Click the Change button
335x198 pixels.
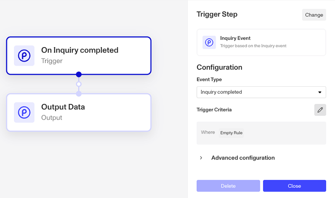pos(314,15)
